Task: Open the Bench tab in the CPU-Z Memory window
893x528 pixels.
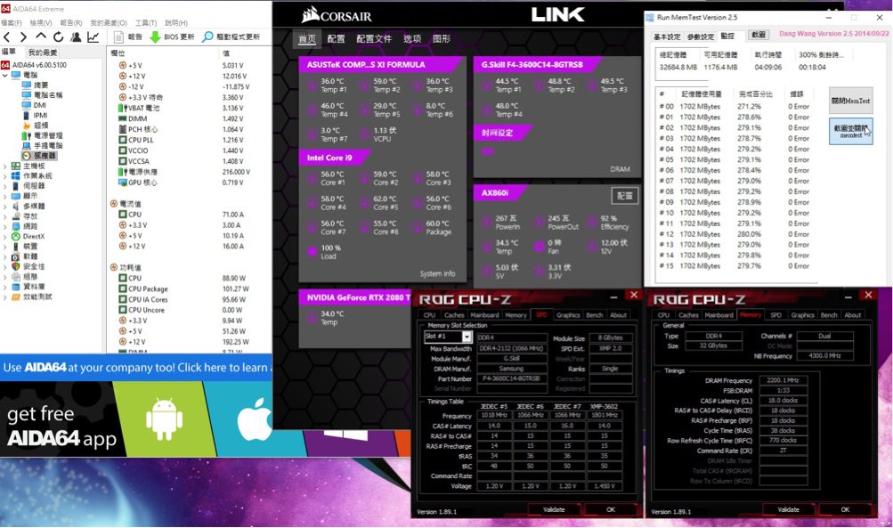Action: click(x=829, y=315)
